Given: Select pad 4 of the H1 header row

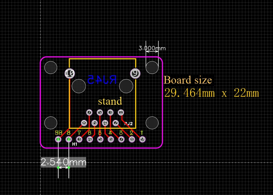Looking at the screenshot, I should 90,139.
